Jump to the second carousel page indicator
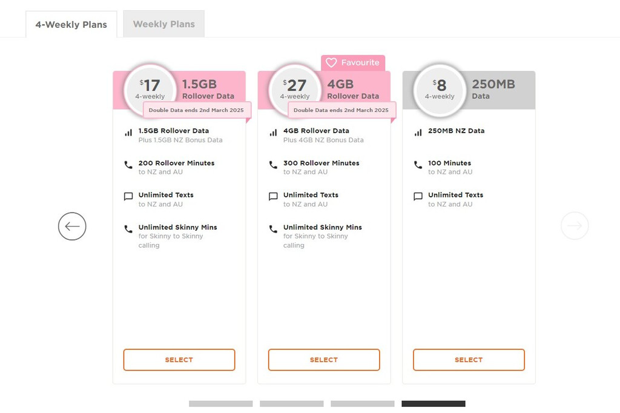The image size is (620, 413). tap(291, 403)
